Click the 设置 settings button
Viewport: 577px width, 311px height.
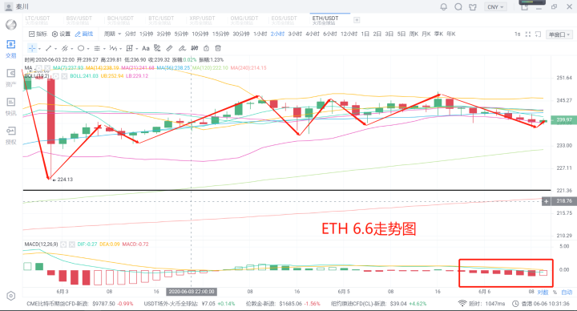61,34
